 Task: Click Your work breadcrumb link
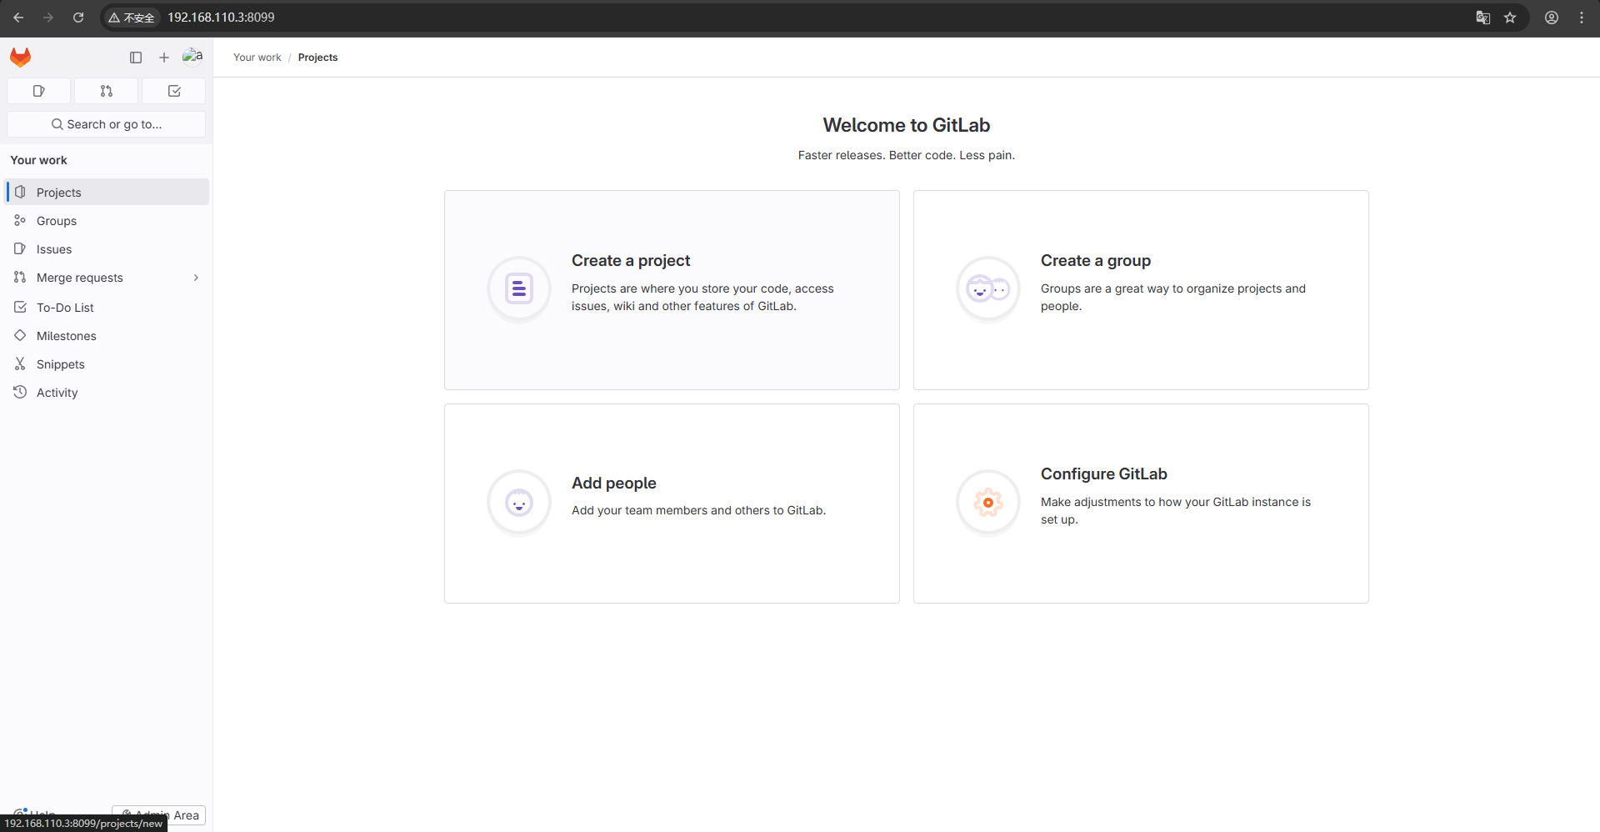[x=257, y=58]
